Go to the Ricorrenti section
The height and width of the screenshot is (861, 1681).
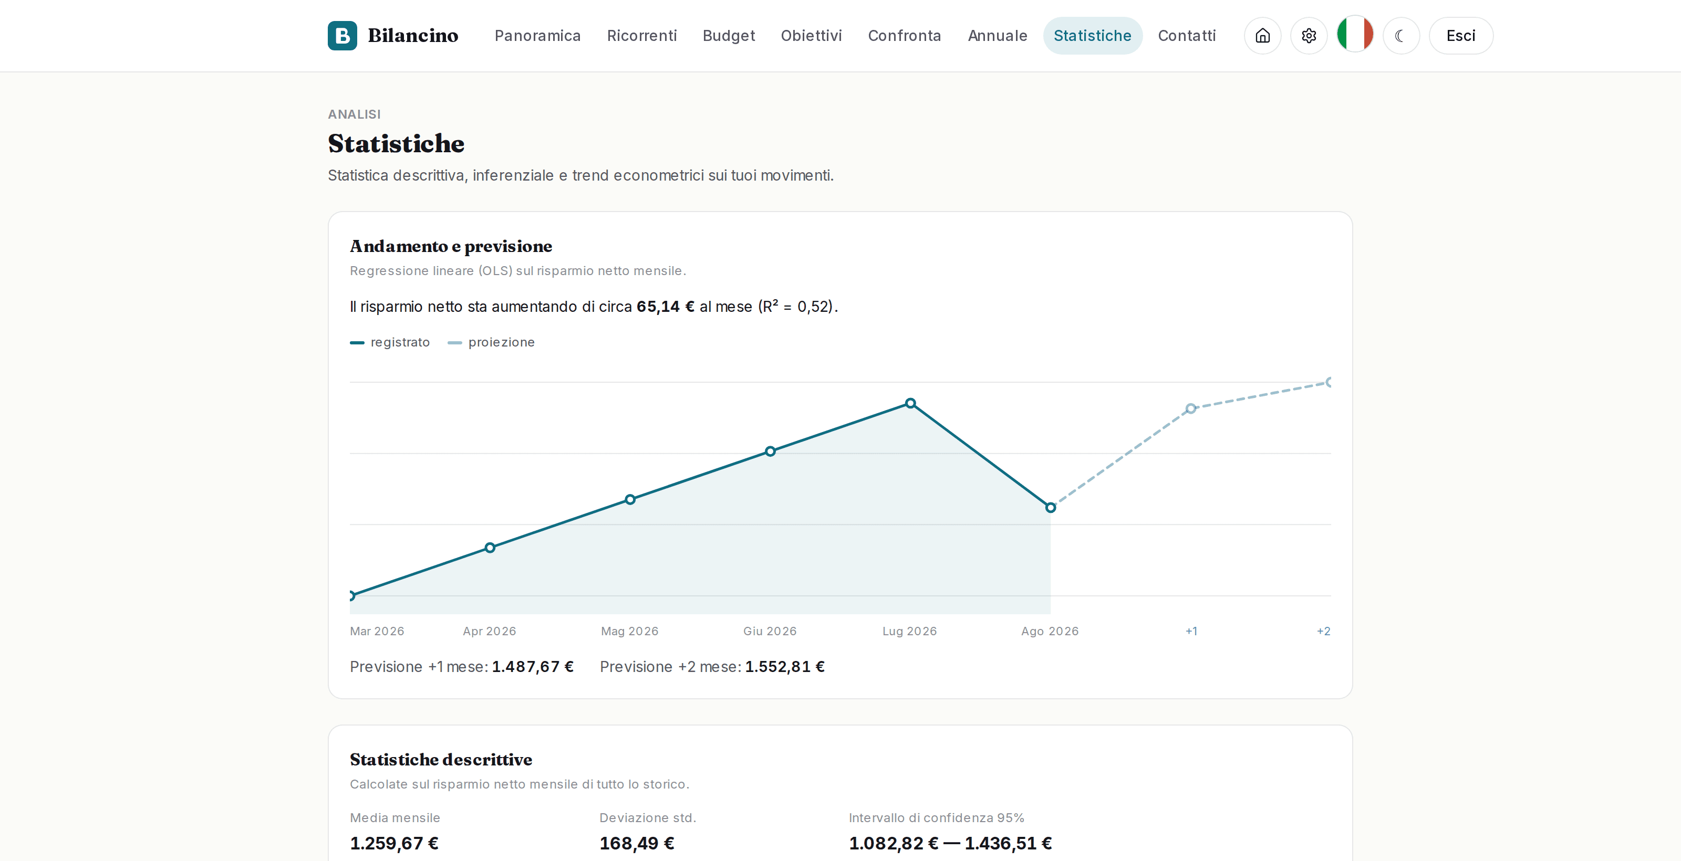coord(641,35)
